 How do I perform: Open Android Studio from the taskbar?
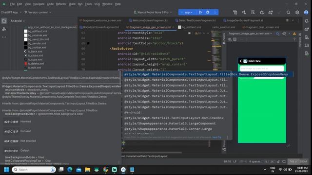123,170
